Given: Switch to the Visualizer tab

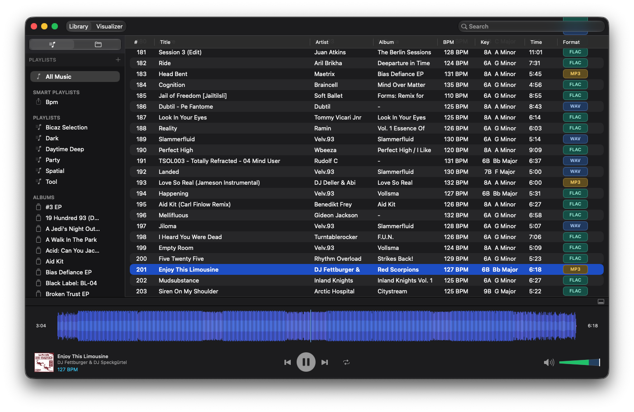Looking at the screenshot, I should pos(109,27).
